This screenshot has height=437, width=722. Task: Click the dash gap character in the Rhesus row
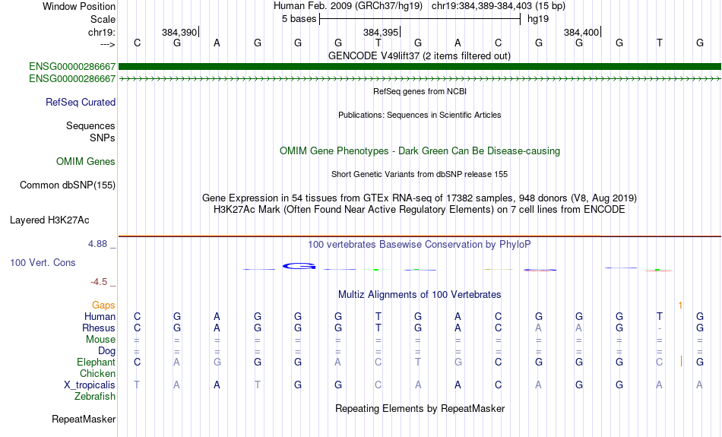pyautogui.click(x=660, y=328)
